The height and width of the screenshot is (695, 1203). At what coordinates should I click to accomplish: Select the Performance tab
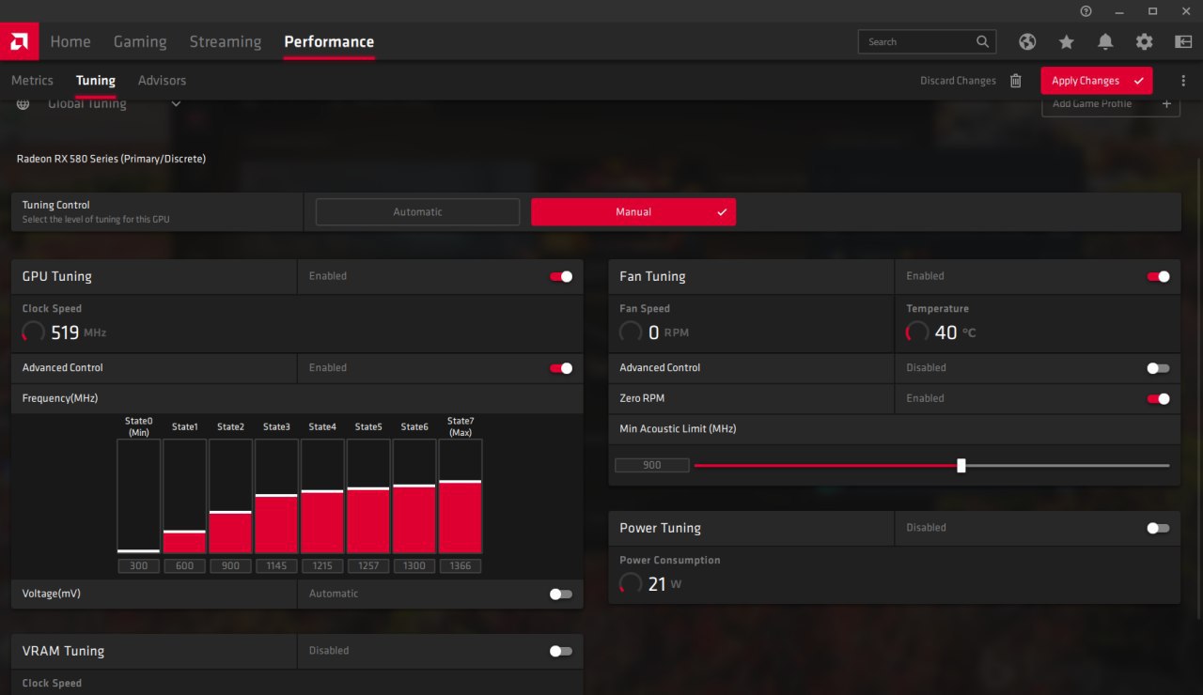(x=329, y=41)
